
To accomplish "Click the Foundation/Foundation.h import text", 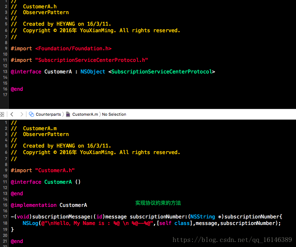I will [73, 48].
